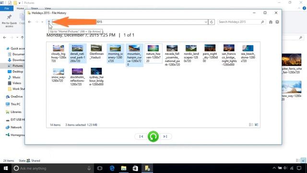Open This PC in Explorer sidebar
Viewport: 307px width, 173px height.
coord(13,104)
